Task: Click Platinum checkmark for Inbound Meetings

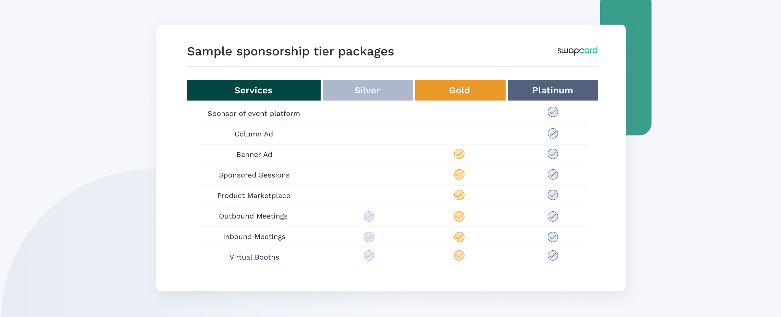Action: [x=553, y=237]
